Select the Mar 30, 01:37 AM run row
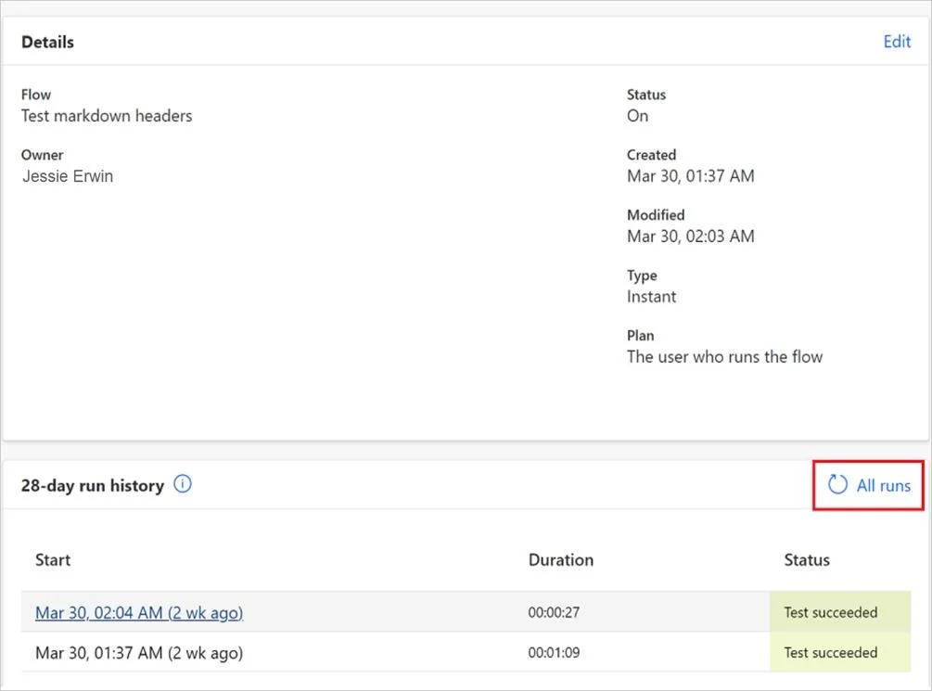This screenshot has width=932, height=691. tap(466, 652)
